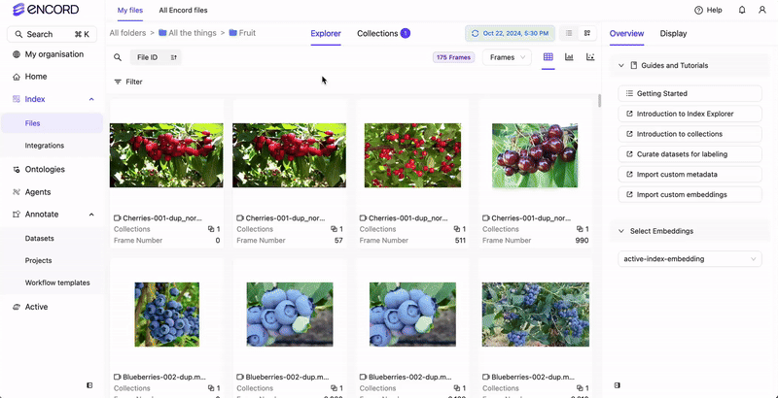Open the File ID sort selector
778x398 pixels.
148,57
